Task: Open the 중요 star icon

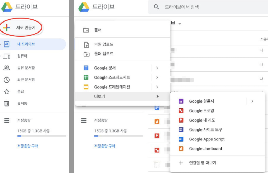Action: pyautogui.click(x=7, y=92)
